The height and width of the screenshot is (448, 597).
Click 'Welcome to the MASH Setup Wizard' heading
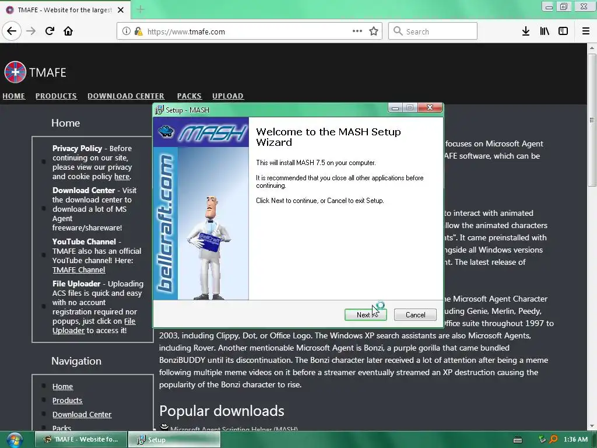pyautogui.click(x=328, y=136)
